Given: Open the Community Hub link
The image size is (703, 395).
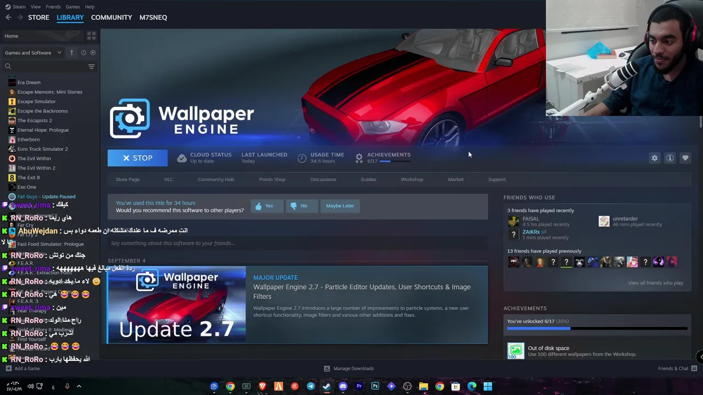Looking at the screenshot, I should (216, 179).
